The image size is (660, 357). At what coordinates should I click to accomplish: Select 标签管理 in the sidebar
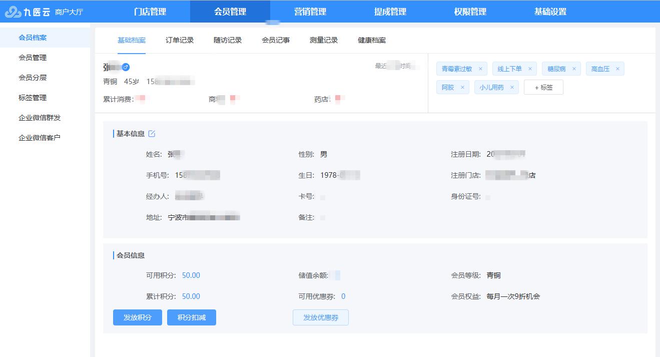[x=33, y=98]
